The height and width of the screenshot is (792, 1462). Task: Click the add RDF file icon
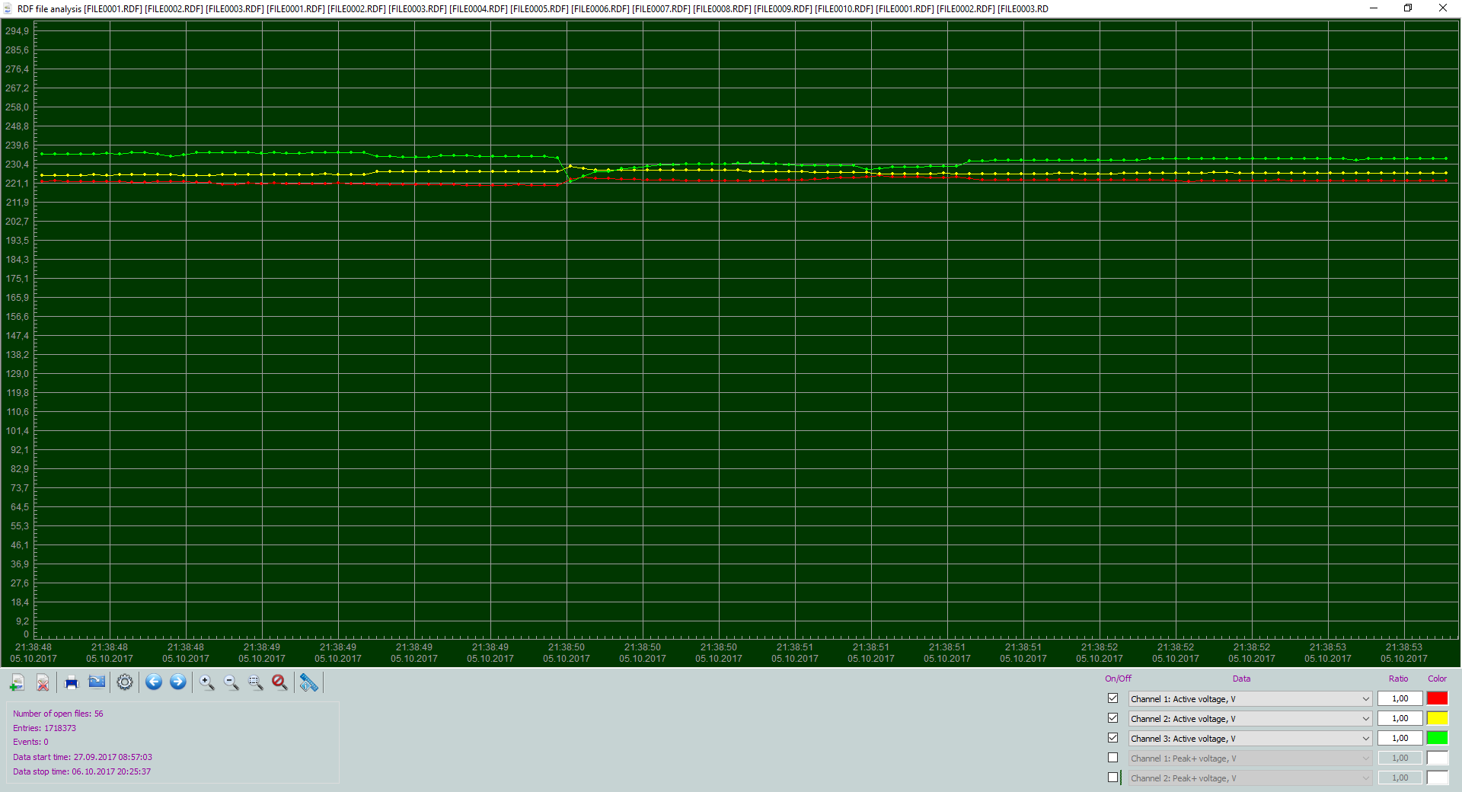coord(18,682)
